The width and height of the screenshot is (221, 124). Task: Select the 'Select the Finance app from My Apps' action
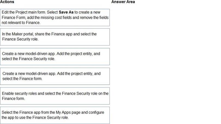tap(55, 115)
